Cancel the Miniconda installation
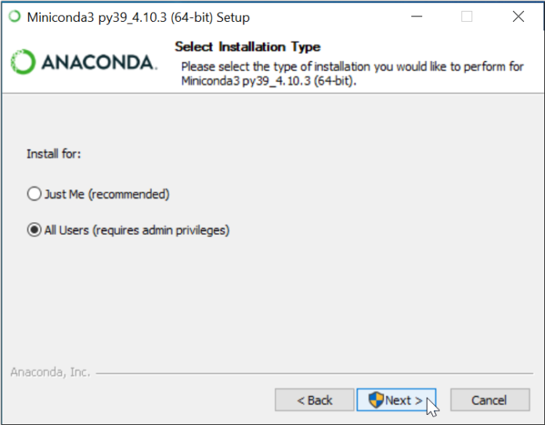Viewport: 545px width, 425px height. pyautogui.click(x=489, y=400)
